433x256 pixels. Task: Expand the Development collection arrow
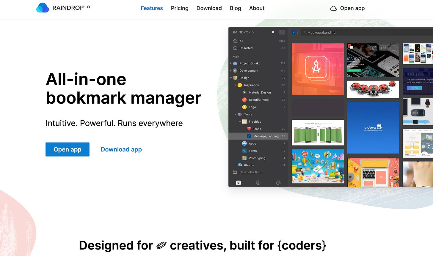(231, 71)
